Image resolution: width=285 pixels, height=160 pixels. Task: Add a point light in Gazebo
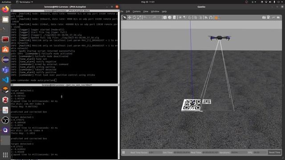pos(180,17)
